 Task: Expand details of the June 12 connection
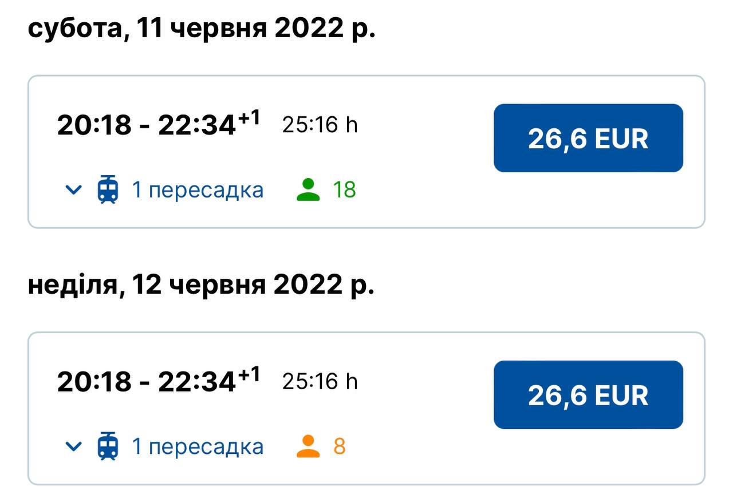(73, 446)
